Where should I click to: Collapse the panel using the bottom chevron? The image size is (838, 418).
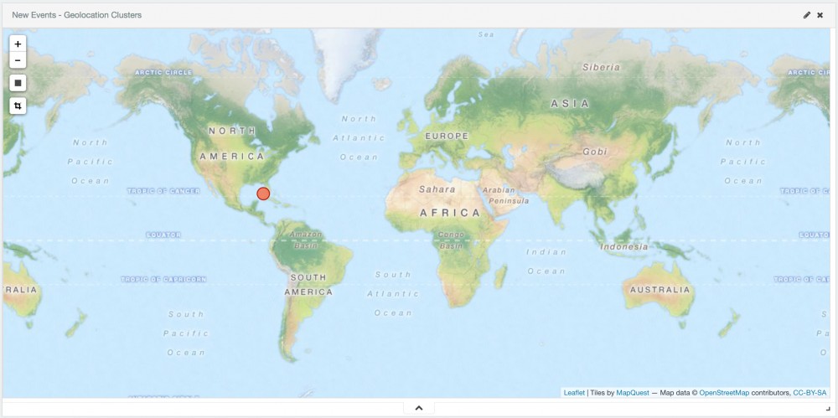pos(419,408)
